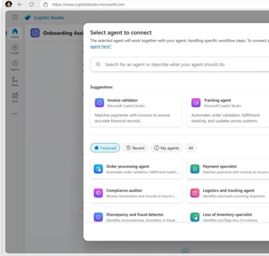Image resolution: width=269 pixels, height=256 pixels.
Task: Click the Copilot Studio header title
Action: pyautogui.click(x=49, y=18)
